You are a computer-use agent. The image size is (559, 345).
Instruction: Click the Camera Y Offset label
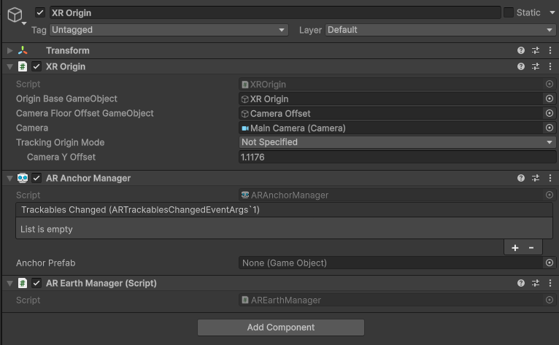click(61, 157)
